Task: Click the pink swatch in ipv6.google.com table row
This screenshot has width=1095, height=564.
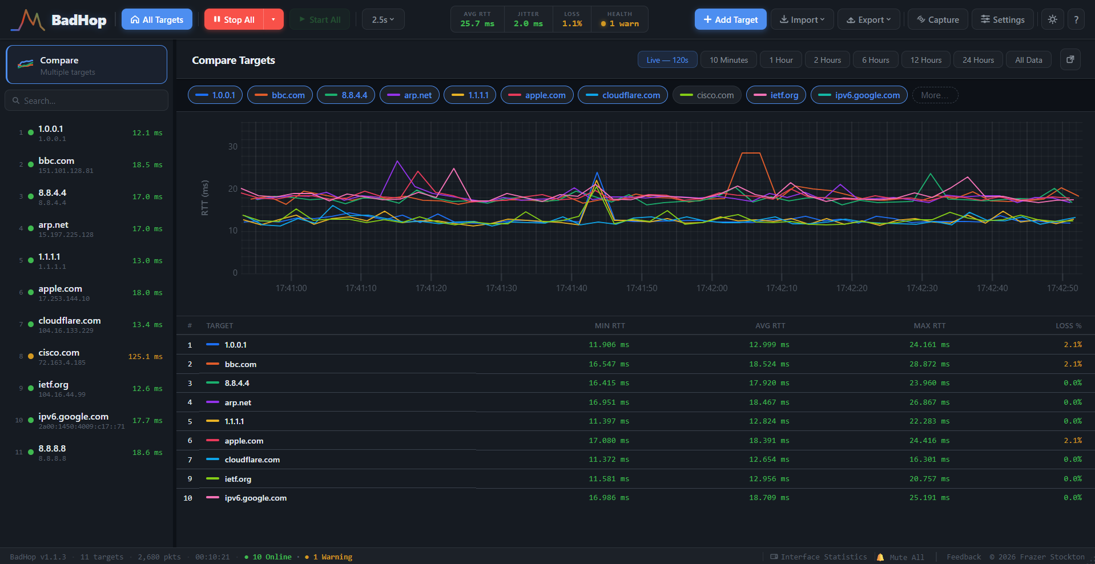Action: pos(212,498)
